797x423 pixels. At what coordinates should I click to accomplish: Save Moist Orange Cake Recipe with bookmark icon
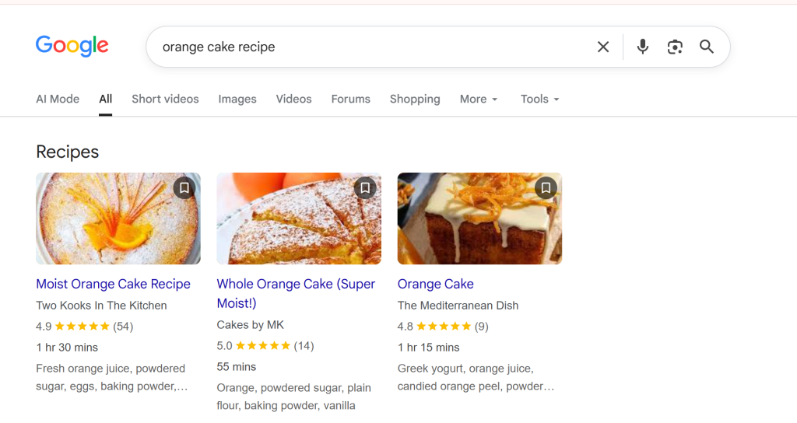184,188
